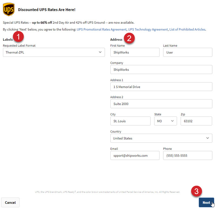Focus the Last Name field
Viewport: 216px width, 210px height.
pos(188,52)
